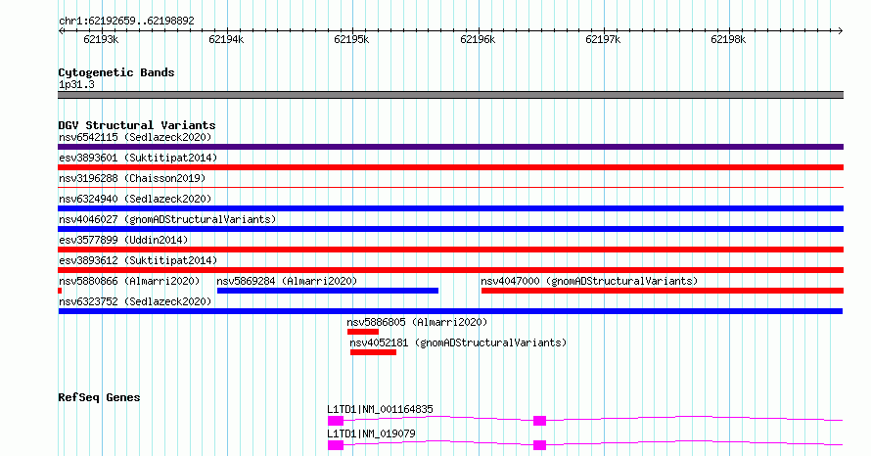Click the blue nsv5869284 variant bar

[x=328, y=291]
